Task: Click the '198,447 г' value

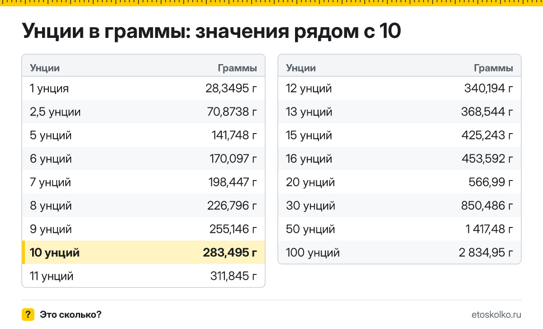Action: pos(233,182)
